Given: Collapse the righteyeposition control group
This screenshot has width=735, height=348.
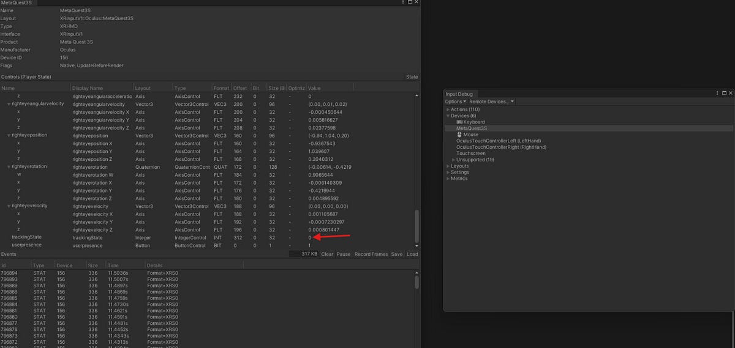Looking at the screenshot, I should (9, 135).
